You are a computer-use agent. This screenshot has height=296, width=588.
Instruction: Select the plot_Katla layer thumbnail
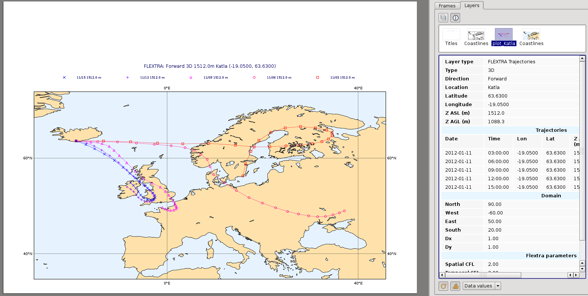click(x=504, y=37)
